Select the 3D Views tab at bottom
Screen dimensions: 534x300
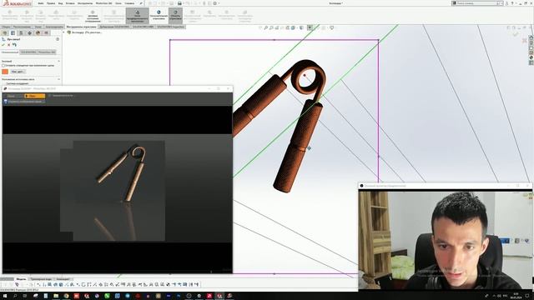41,279
